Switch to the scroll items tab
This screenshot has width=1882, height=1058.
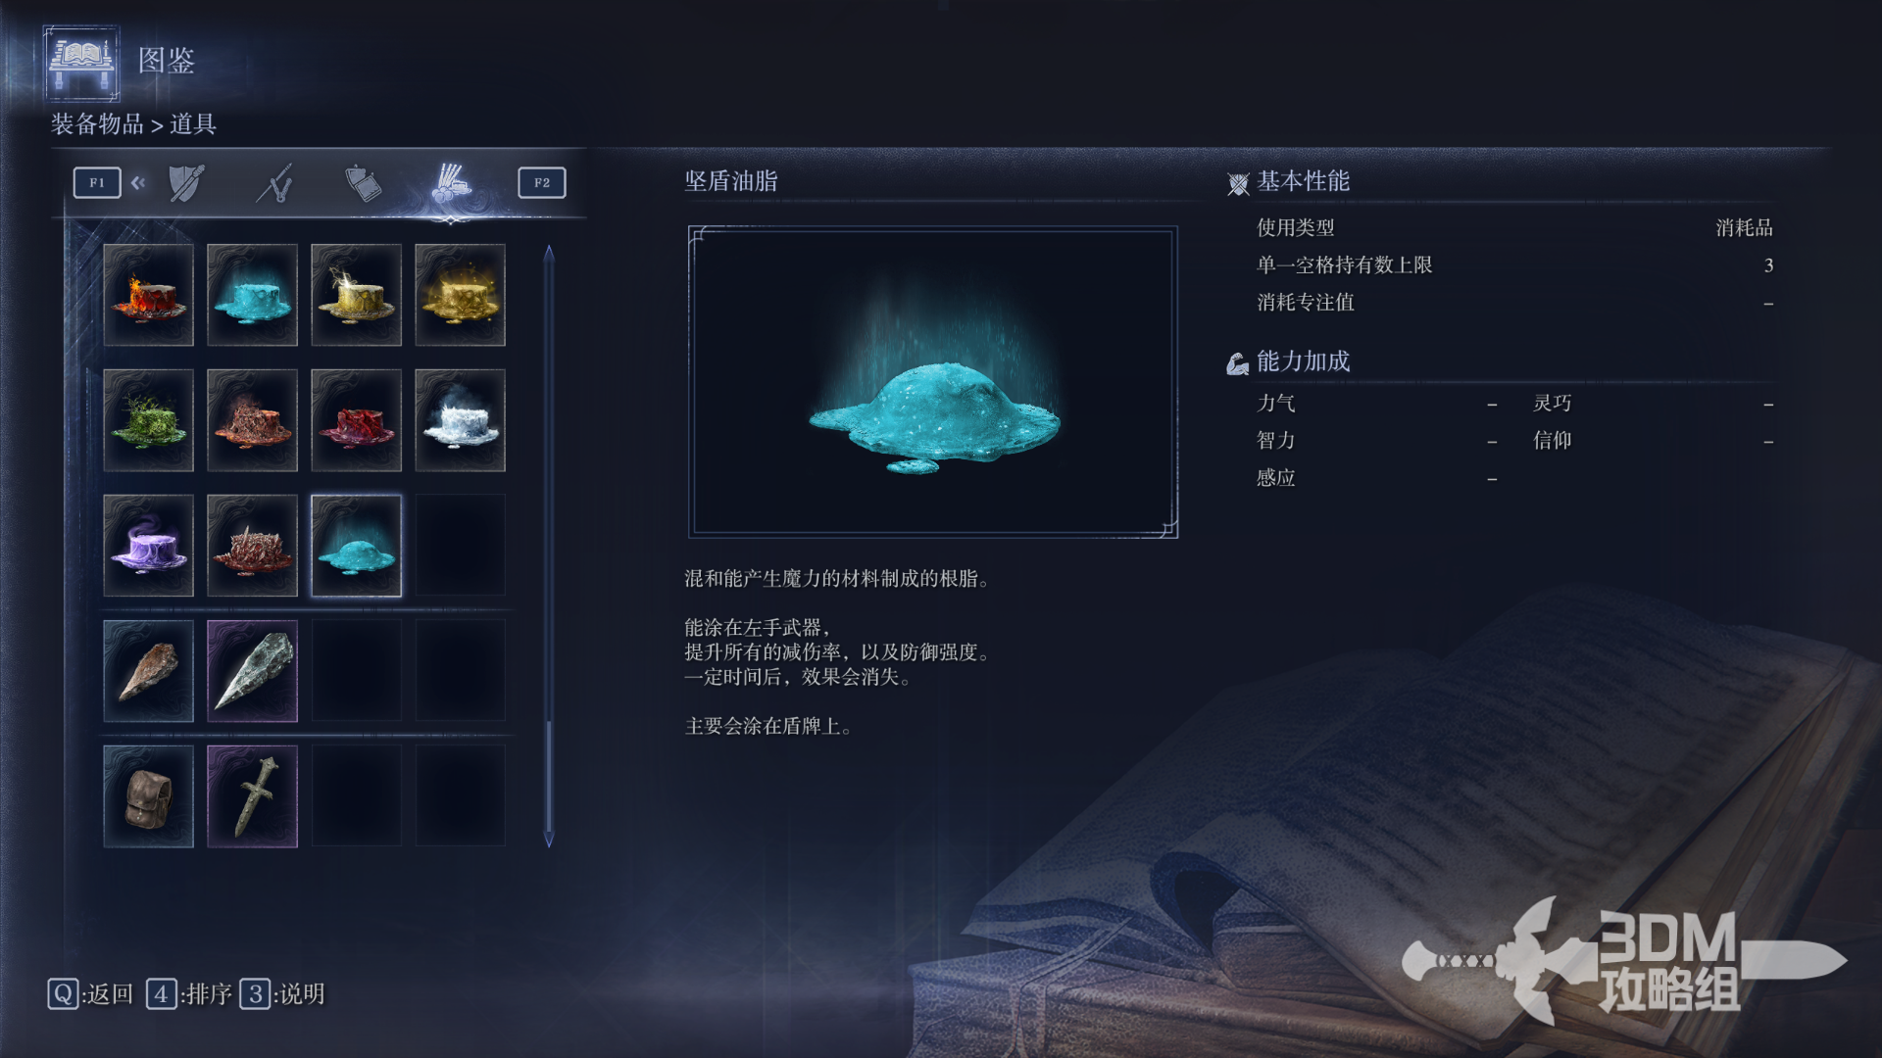tap(363, 183)
